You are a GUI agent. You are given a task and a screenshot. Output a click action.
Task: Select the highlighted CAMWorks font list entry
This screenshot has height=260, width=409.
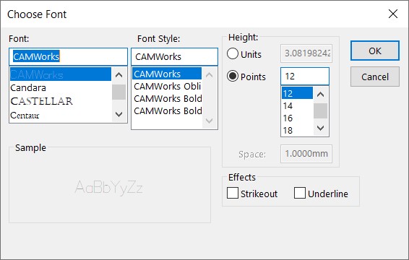61,74
